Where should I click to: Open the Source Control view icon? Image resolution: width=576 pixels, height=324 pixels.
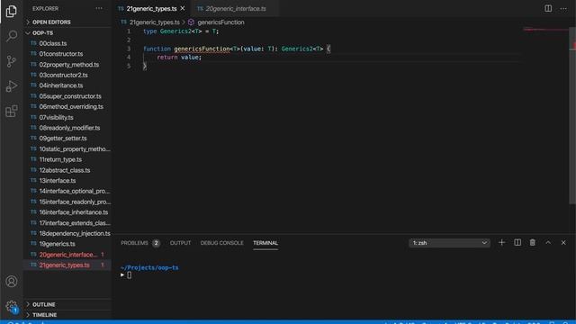[12, 61]
